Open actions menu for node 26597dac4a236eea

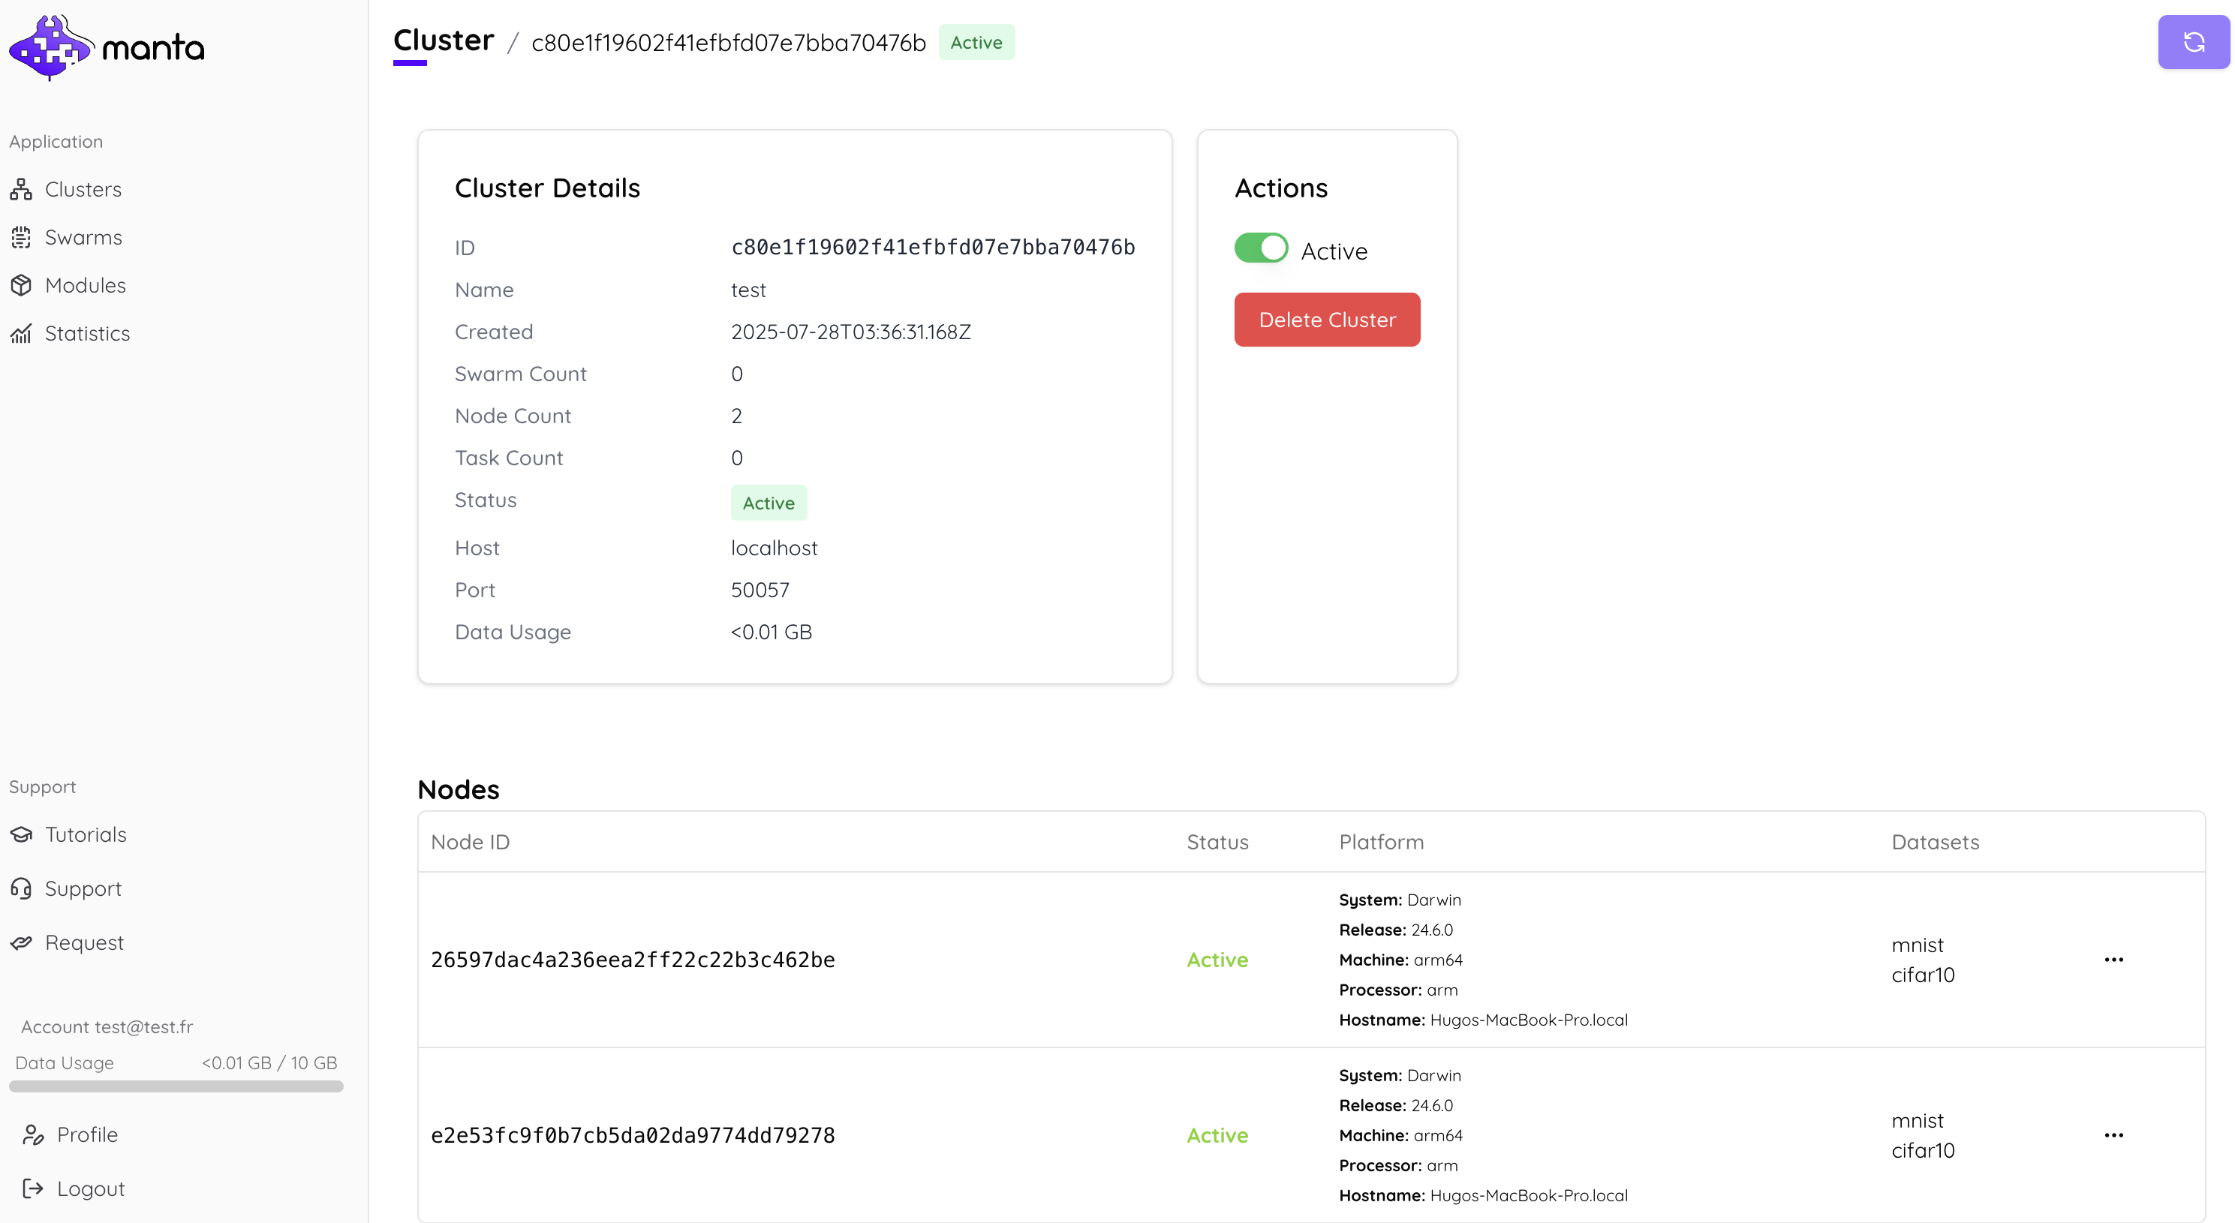[2113, 960]
